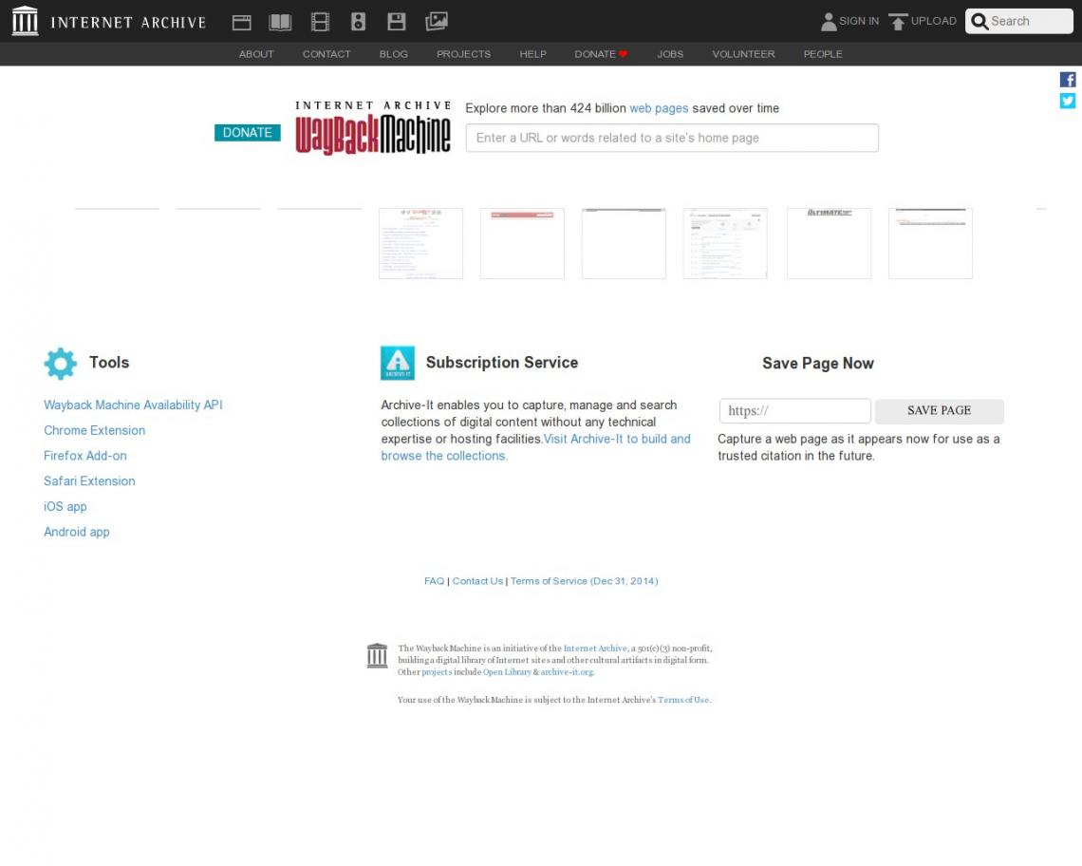Click the Internet Archive logo icon
1082x866 pixels.
(x=26, y=21)
